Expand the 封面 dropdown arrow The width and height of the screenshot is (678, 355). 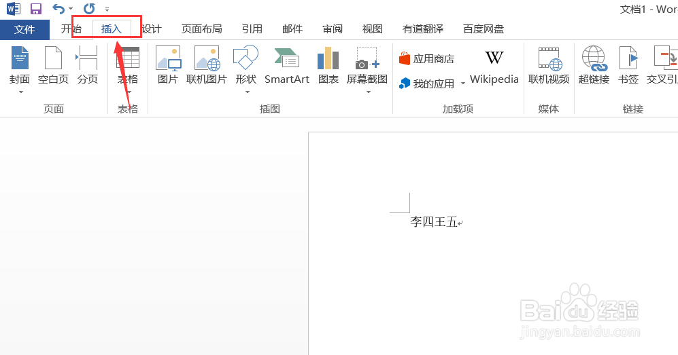(x=20, y=92)
